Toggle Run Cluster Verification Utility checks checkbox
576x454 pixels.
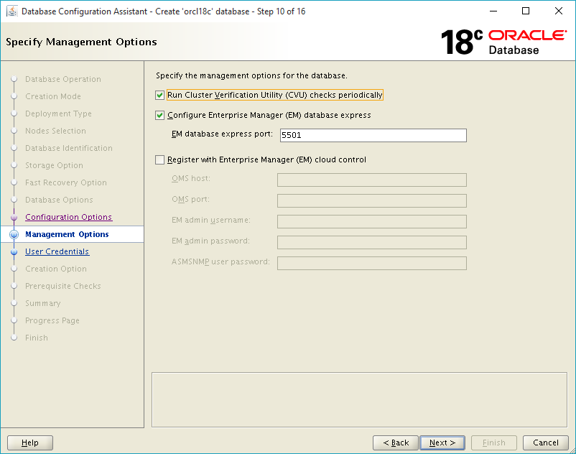pos(159,95)
